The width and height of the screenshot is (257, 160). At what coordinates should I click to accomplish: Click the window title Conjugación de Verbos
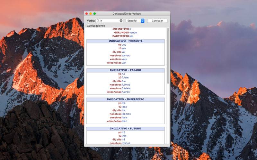pos(127,14)
